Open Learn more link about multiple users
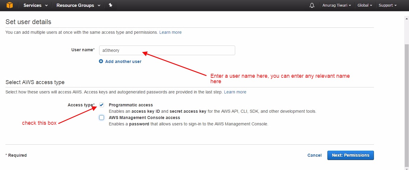The image size is (409, 170). (x=170, y=32)
